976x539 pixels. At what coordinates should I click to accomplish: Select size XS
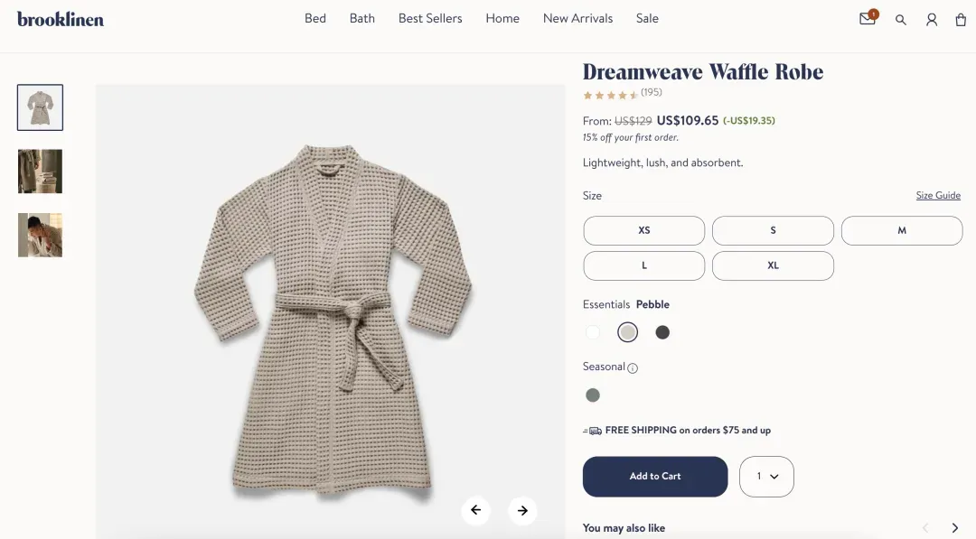tap(643, 230)
